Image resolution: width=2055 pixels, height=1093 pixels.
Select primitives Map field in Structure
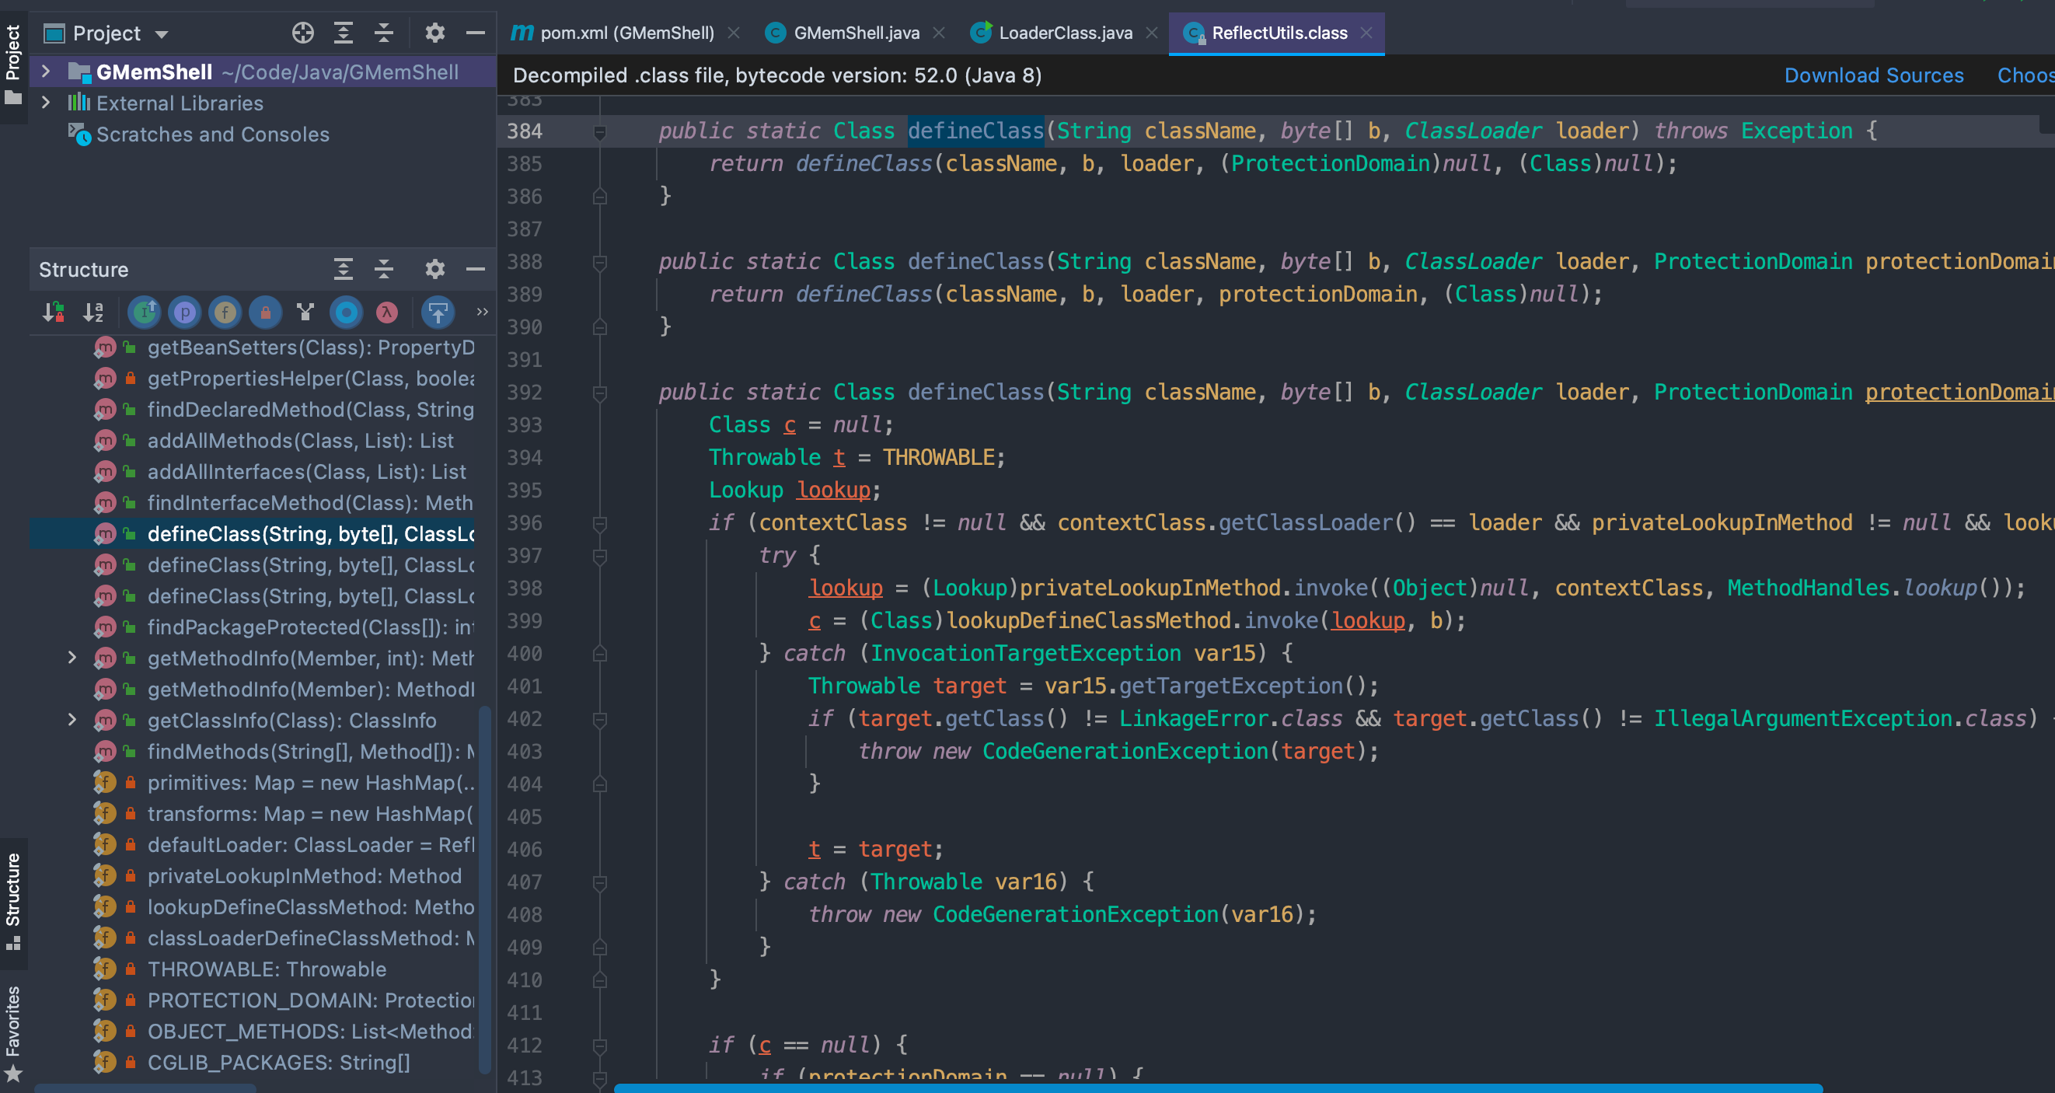tap(311, 783)
